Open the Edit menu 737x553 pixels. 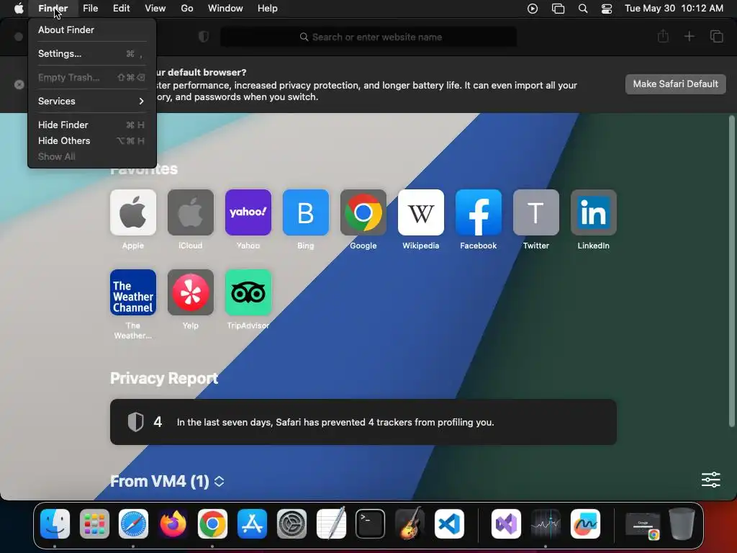(x=121, y=9)
